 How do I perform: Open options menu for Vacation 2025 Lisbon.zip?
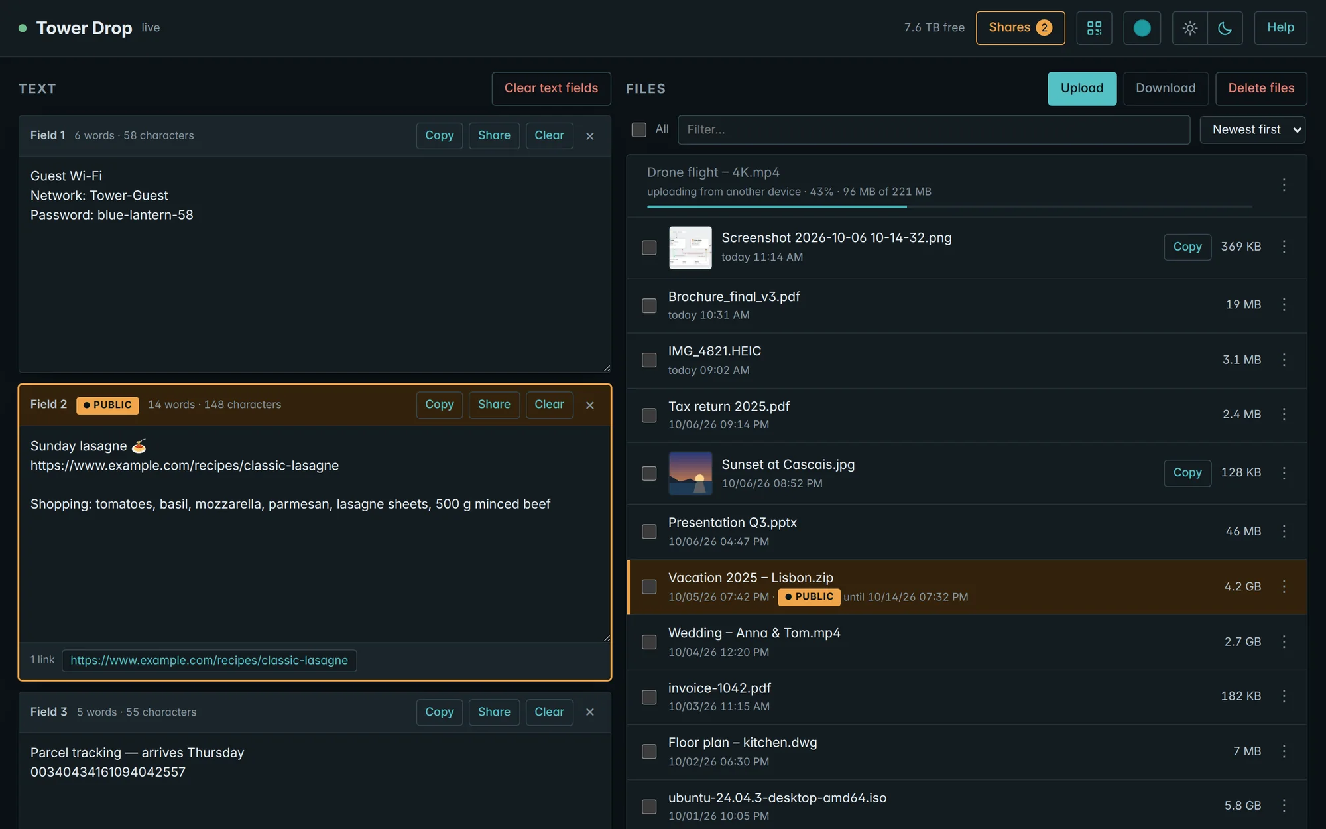tap(1284, 586)
